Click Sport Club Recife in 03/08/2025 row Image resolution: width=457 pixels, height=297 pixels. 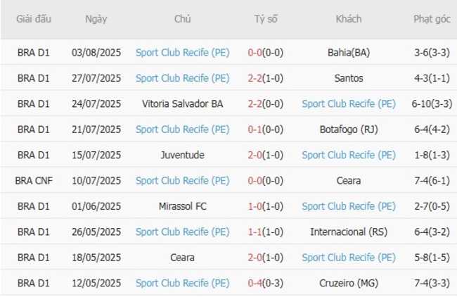pyautogui.click(x=183, y=51)
